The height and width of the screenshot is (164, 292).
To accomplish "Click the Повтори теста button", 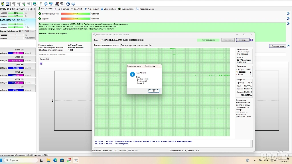I will (277, 46).
